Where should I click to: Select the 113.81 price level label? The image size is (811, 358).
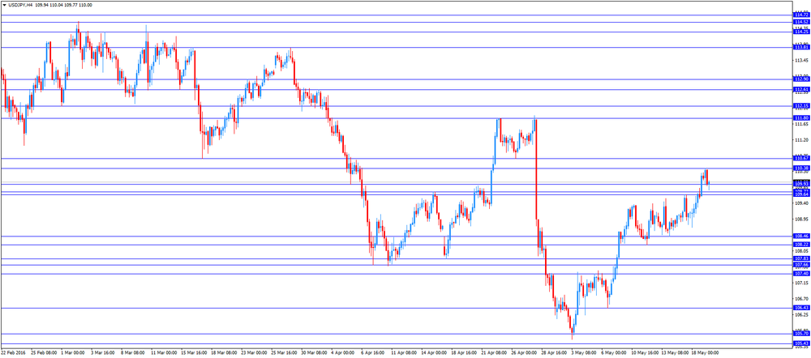click(x=801, y=48)
